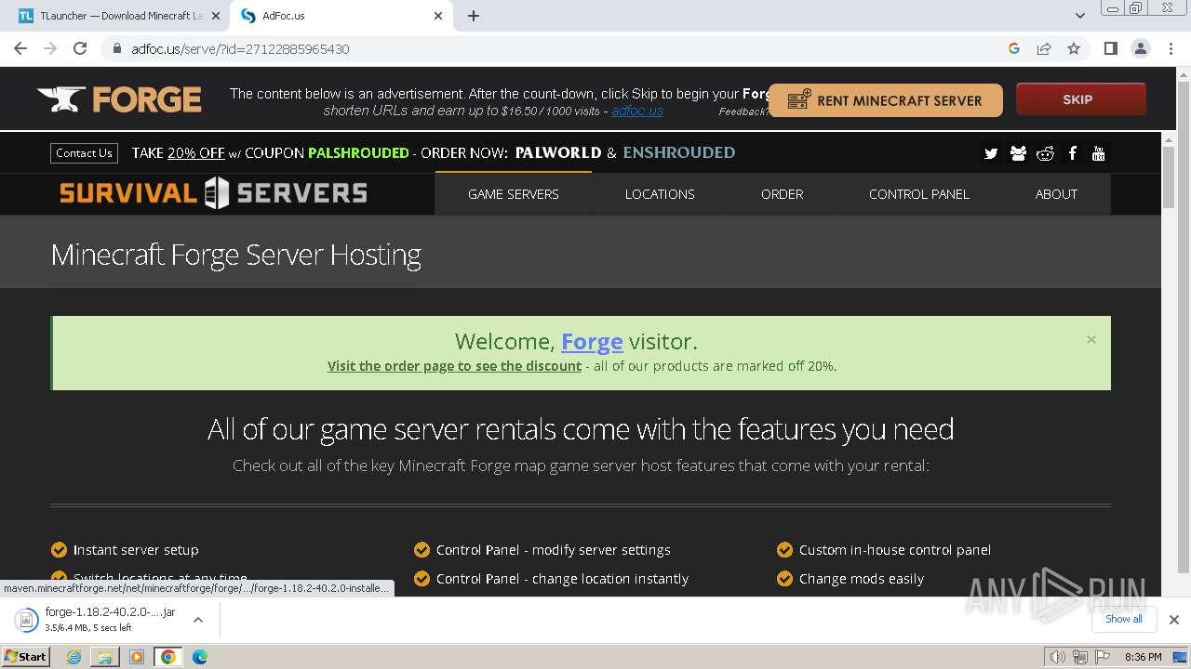Open Survival Servers YouTube icon

click(1099, 153)
